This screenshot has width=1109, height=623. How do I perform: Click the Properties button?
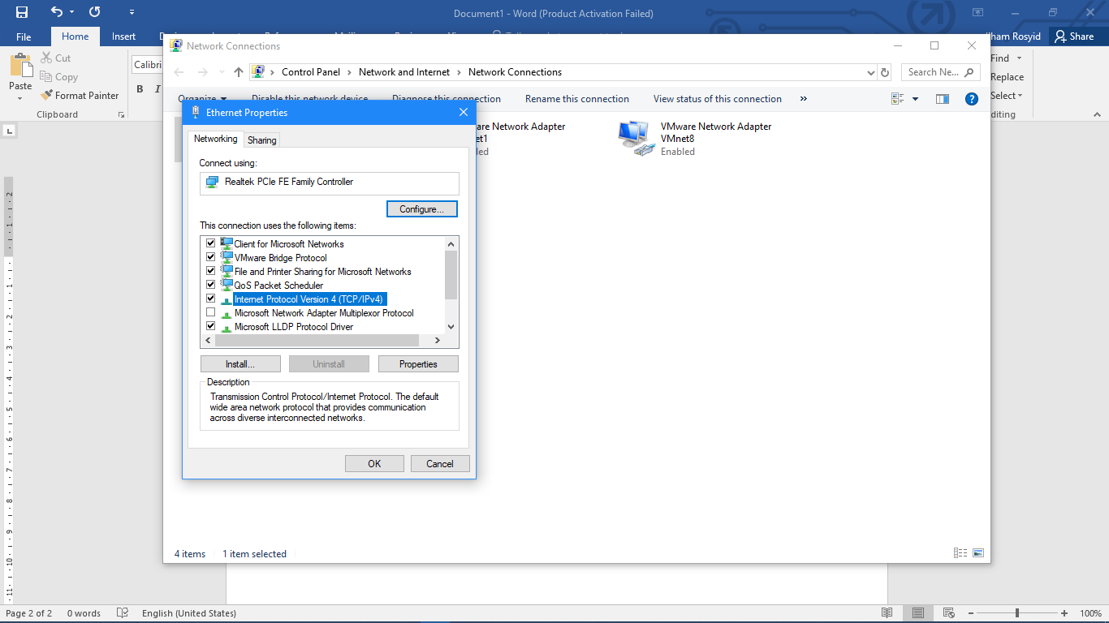418,364
